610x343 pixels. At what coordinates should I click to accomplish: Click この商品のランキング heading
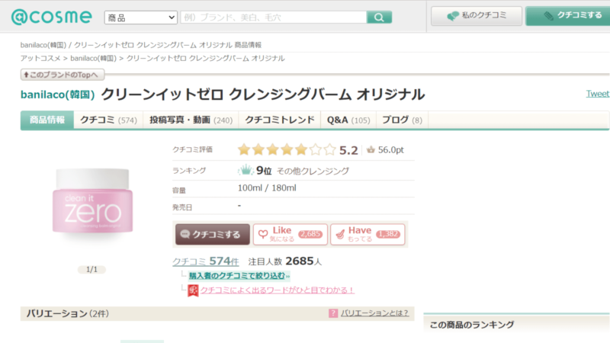pos(472,325)
